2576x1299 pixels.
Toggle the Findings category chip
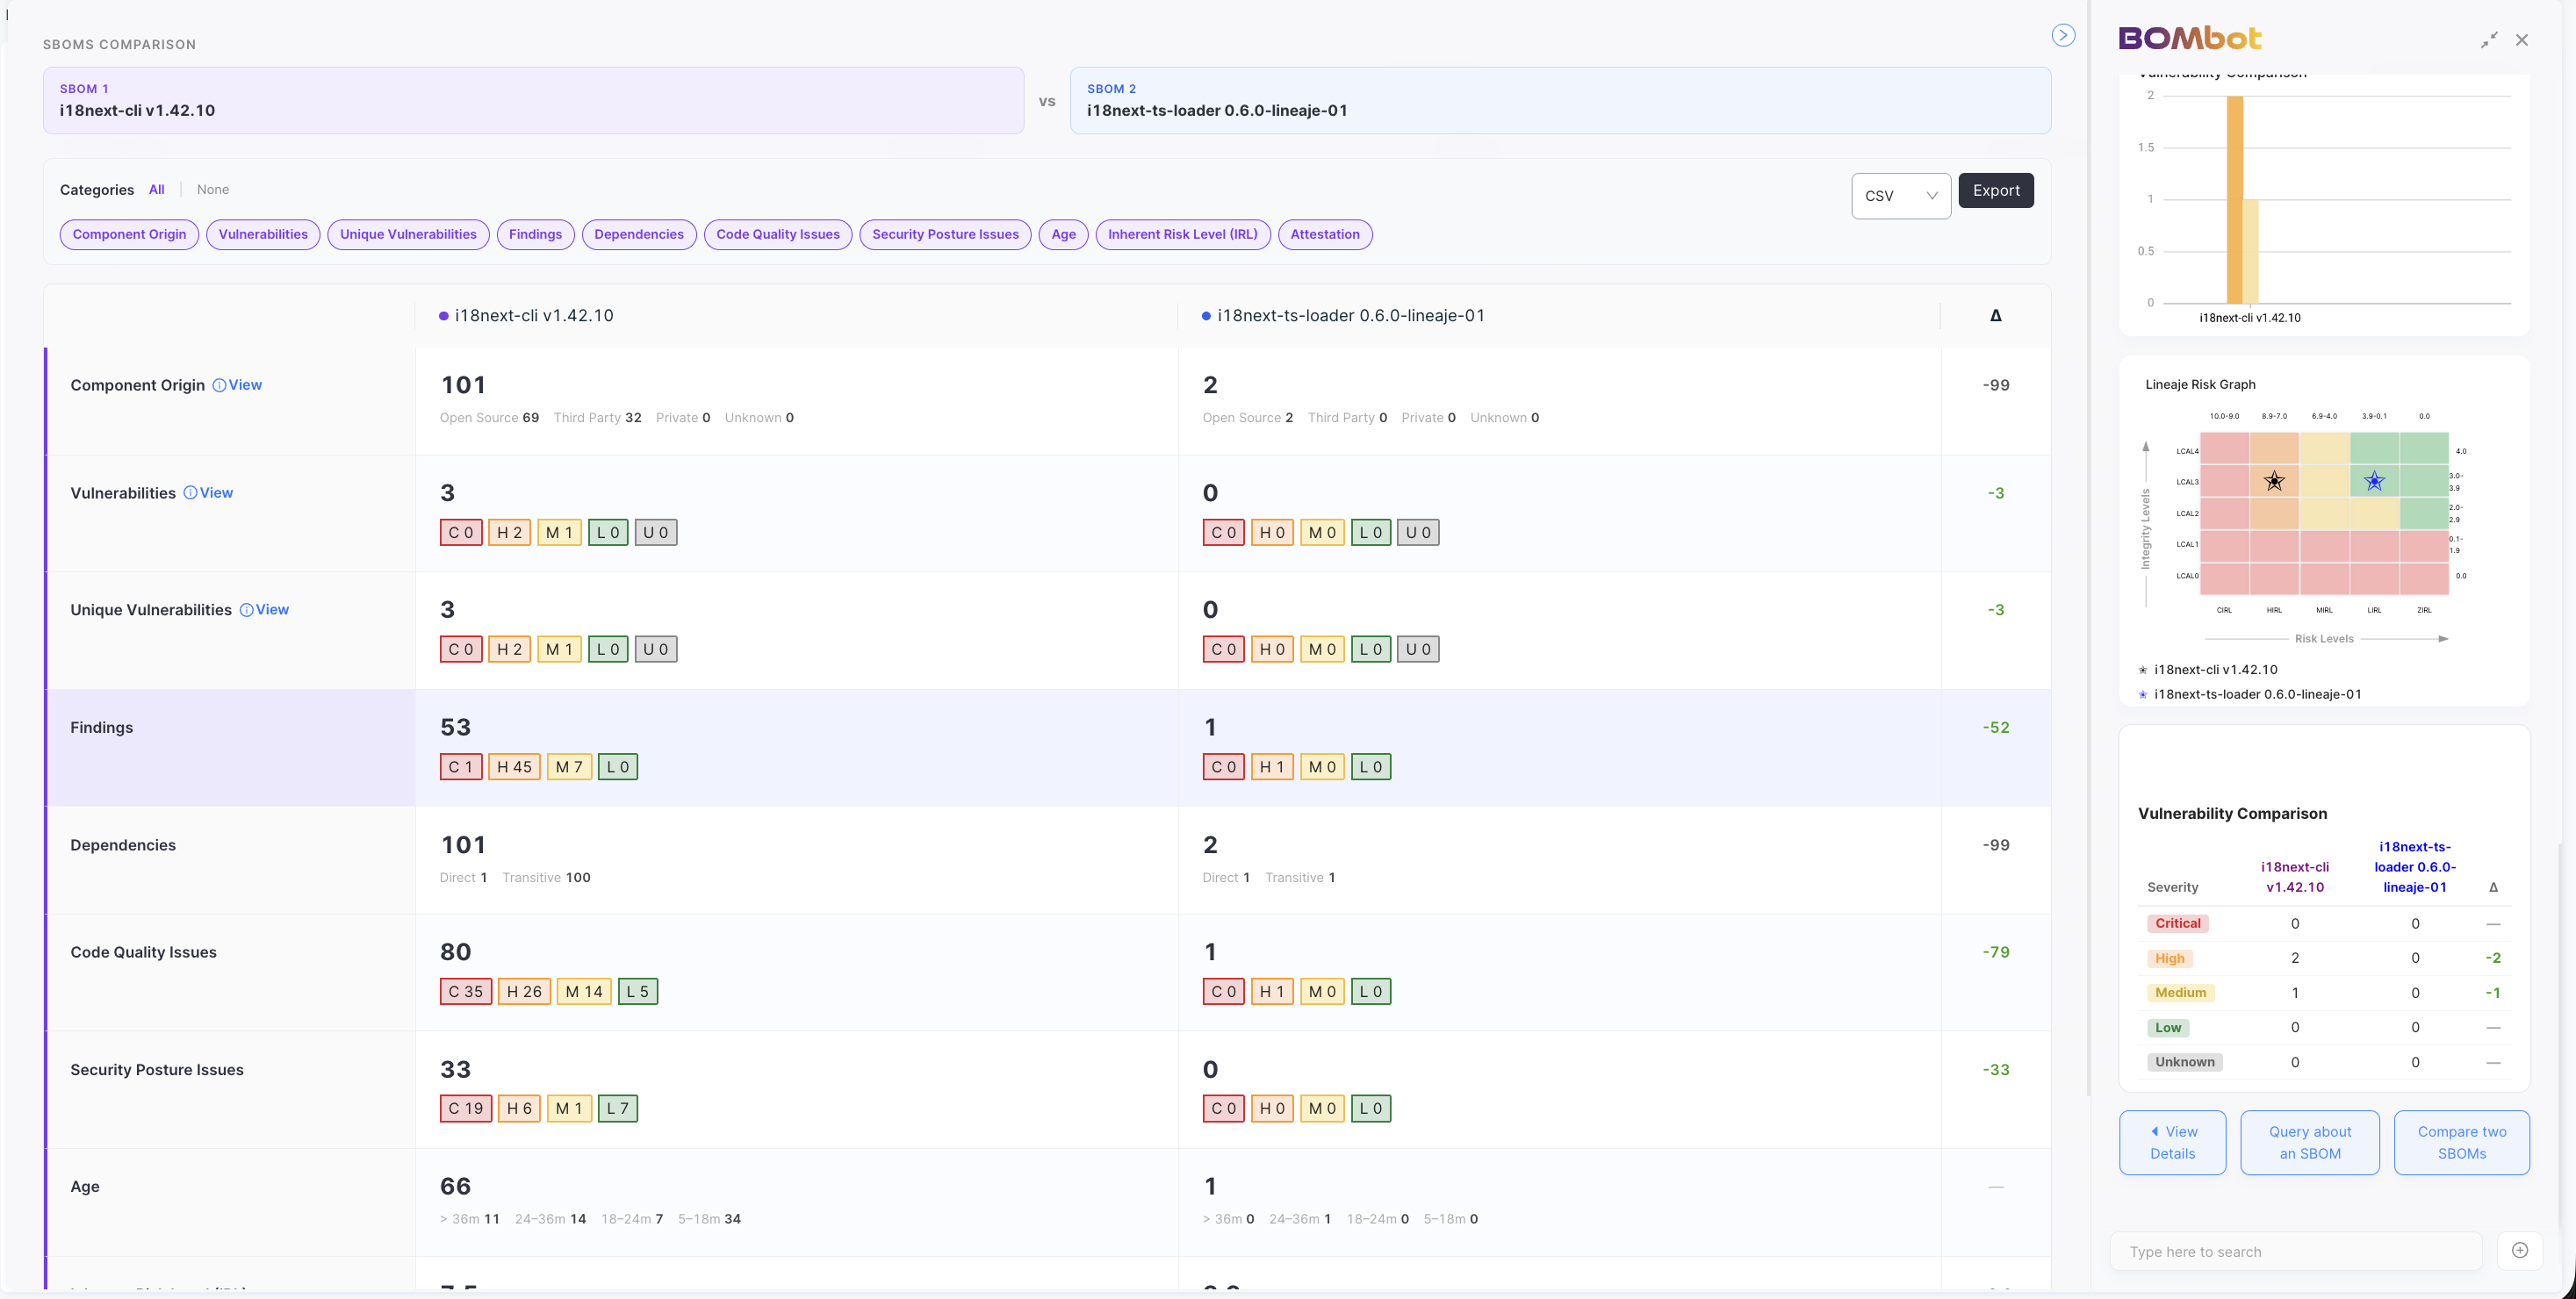click(x=535, y=234)
